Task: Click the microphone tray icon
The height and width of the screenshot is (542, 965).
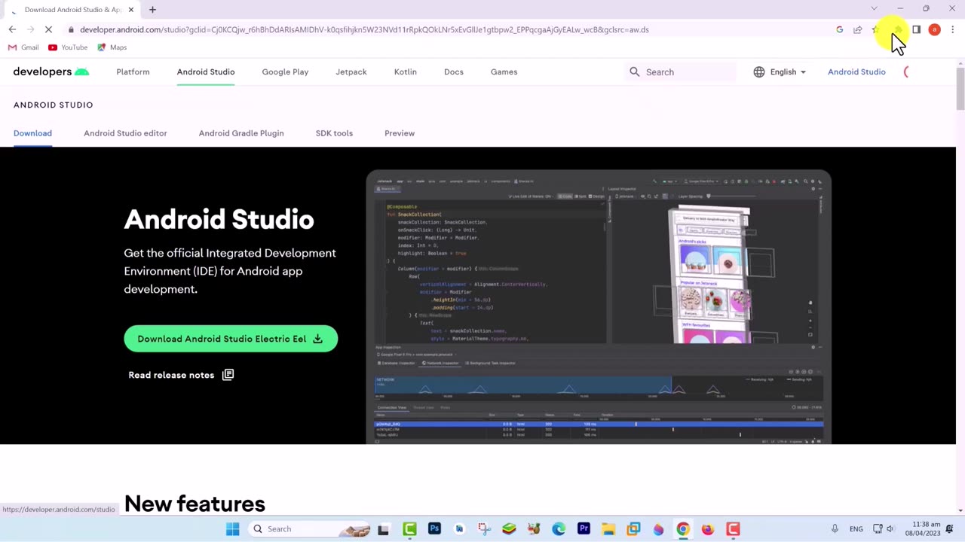Action: (x=835, y=529)
